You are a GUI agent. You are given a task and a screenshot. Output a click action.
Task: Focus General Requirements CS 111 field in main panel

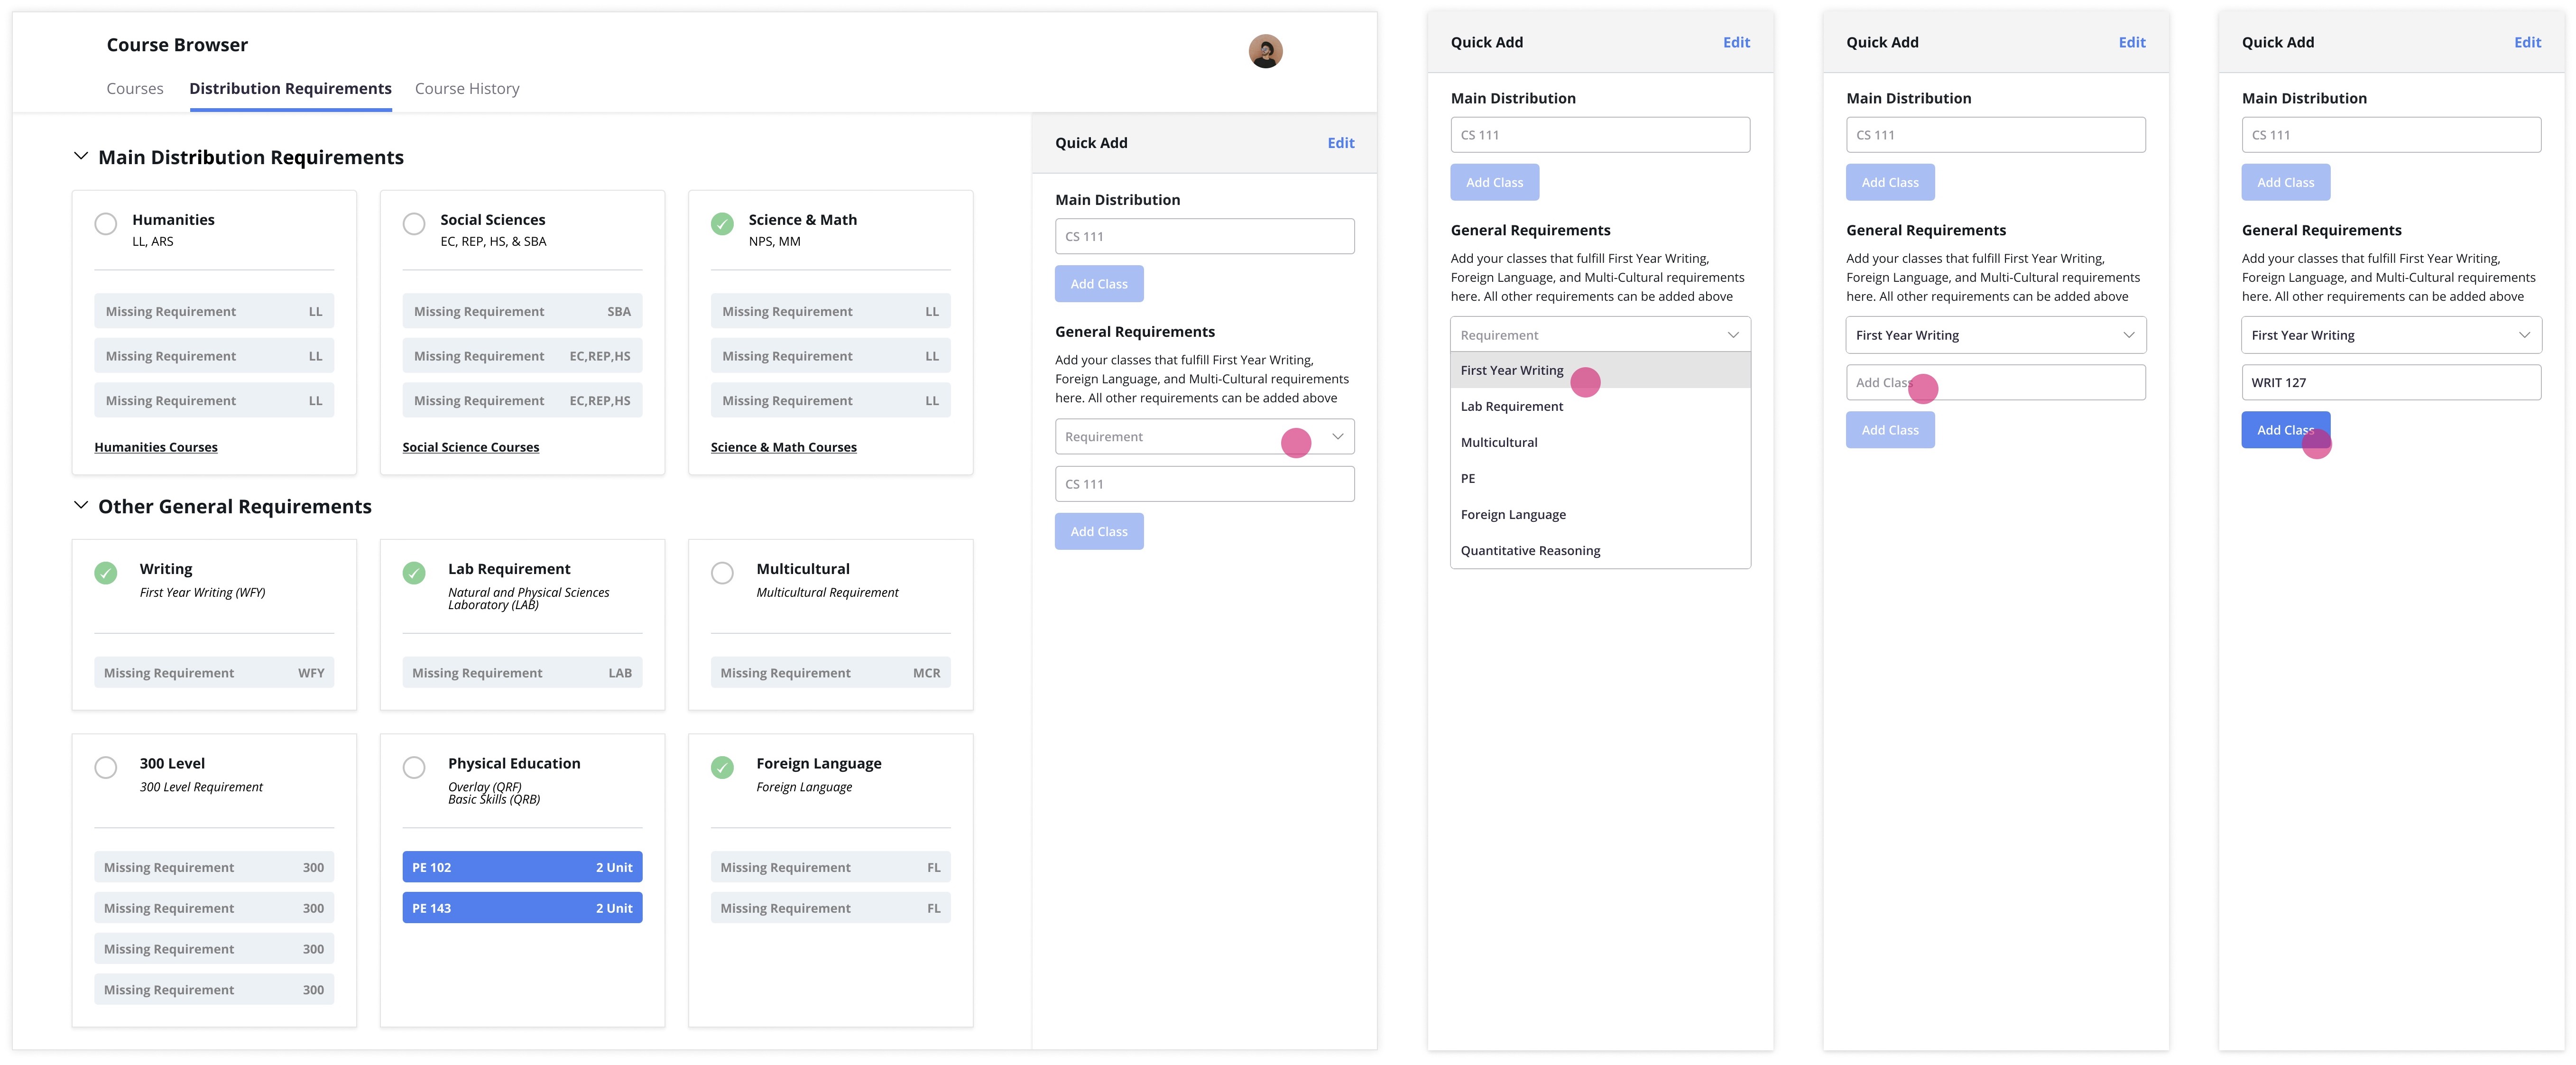click(x=1205, y=484)
